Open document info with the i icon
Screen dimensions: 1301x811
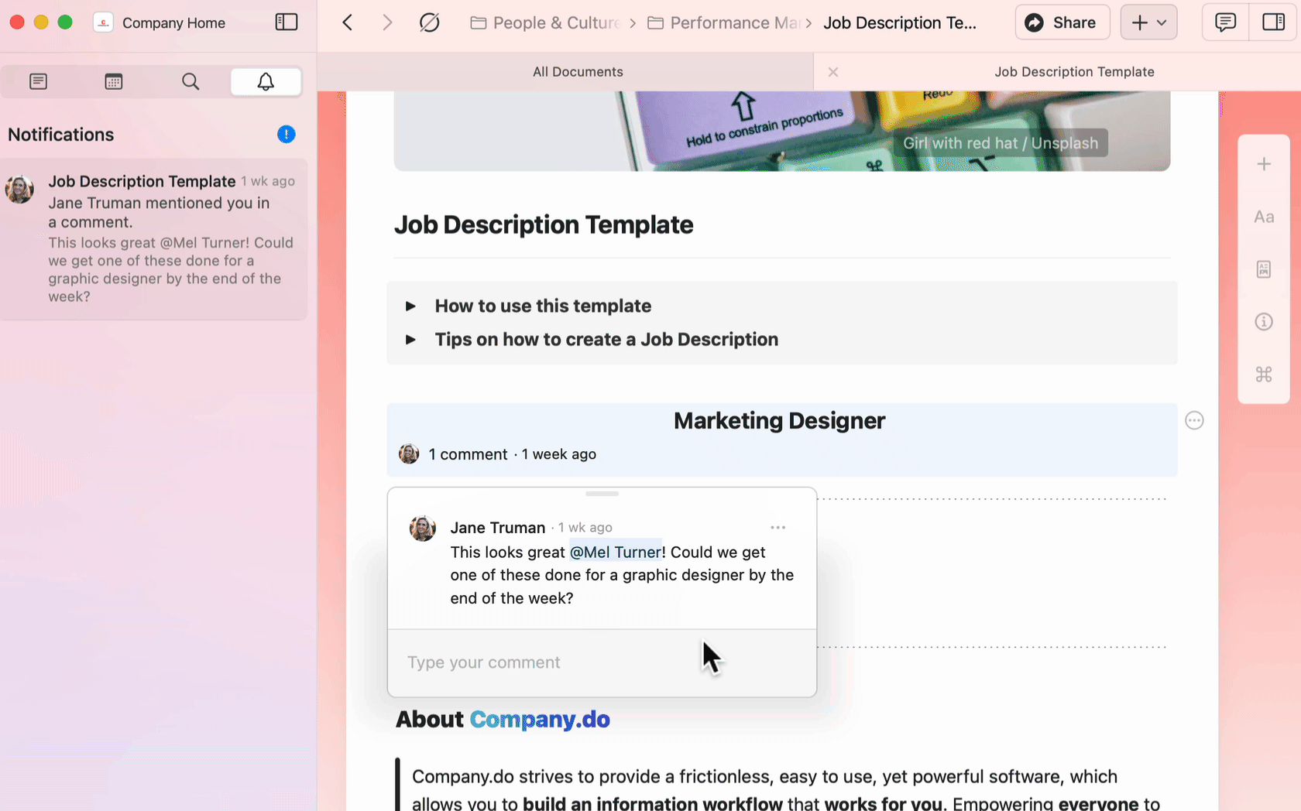click(1263, 321)
